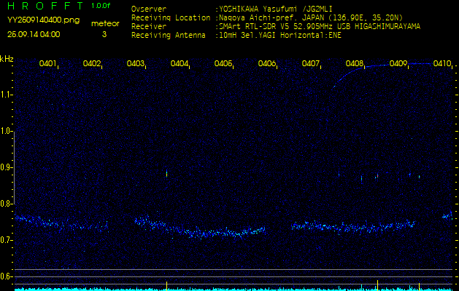This screenshot has width=459, height=291.
Task: Click the meteor count number 3
Action: click(x=104, y=34)
